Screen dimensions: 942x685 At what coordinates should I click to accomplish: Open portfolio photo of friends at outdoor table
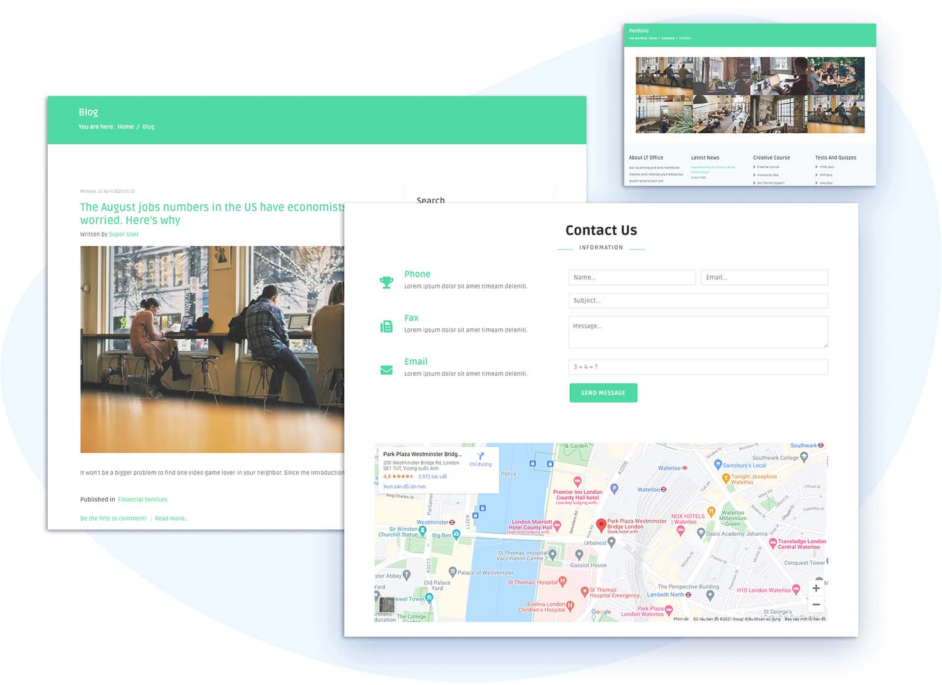(x=836, y=76)
